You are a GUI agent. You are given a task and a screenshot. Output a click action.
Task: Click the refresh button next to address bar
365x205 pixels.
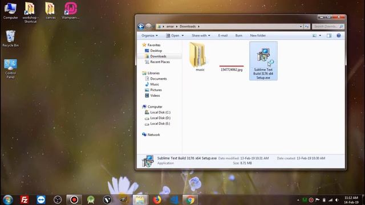(307, 27)
